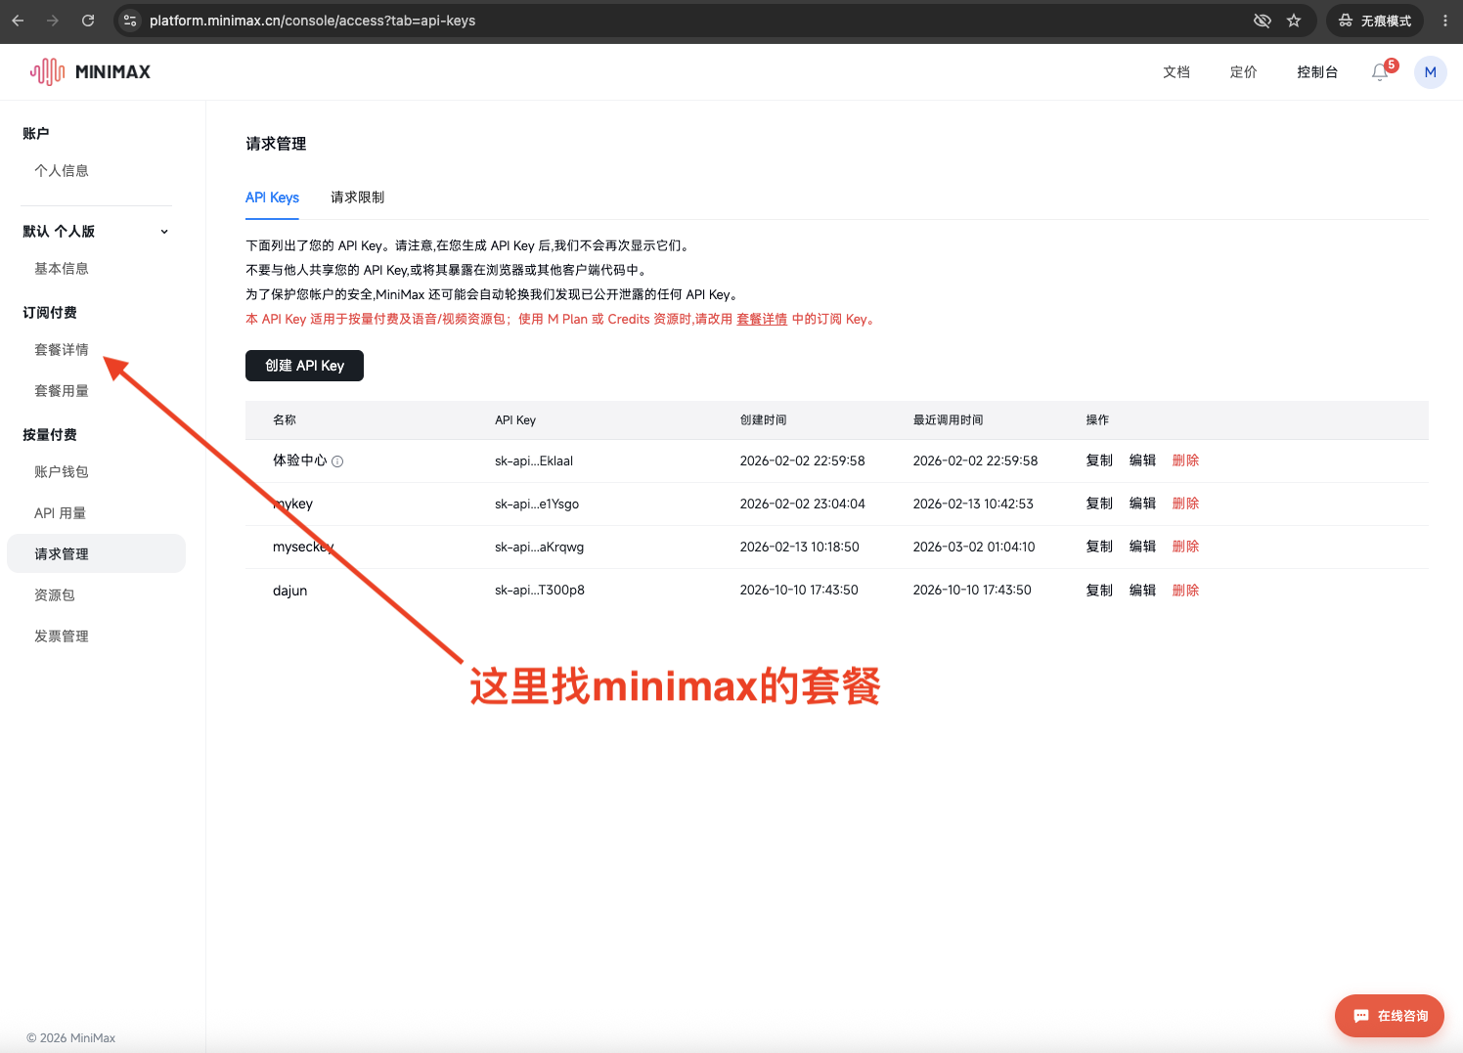
Task: Click the browser back arrow
Action: [18, 21]
